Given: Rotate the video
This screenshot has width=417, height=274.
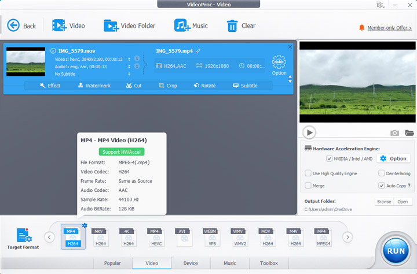Looking at the screenshot, I should [204, 86].
